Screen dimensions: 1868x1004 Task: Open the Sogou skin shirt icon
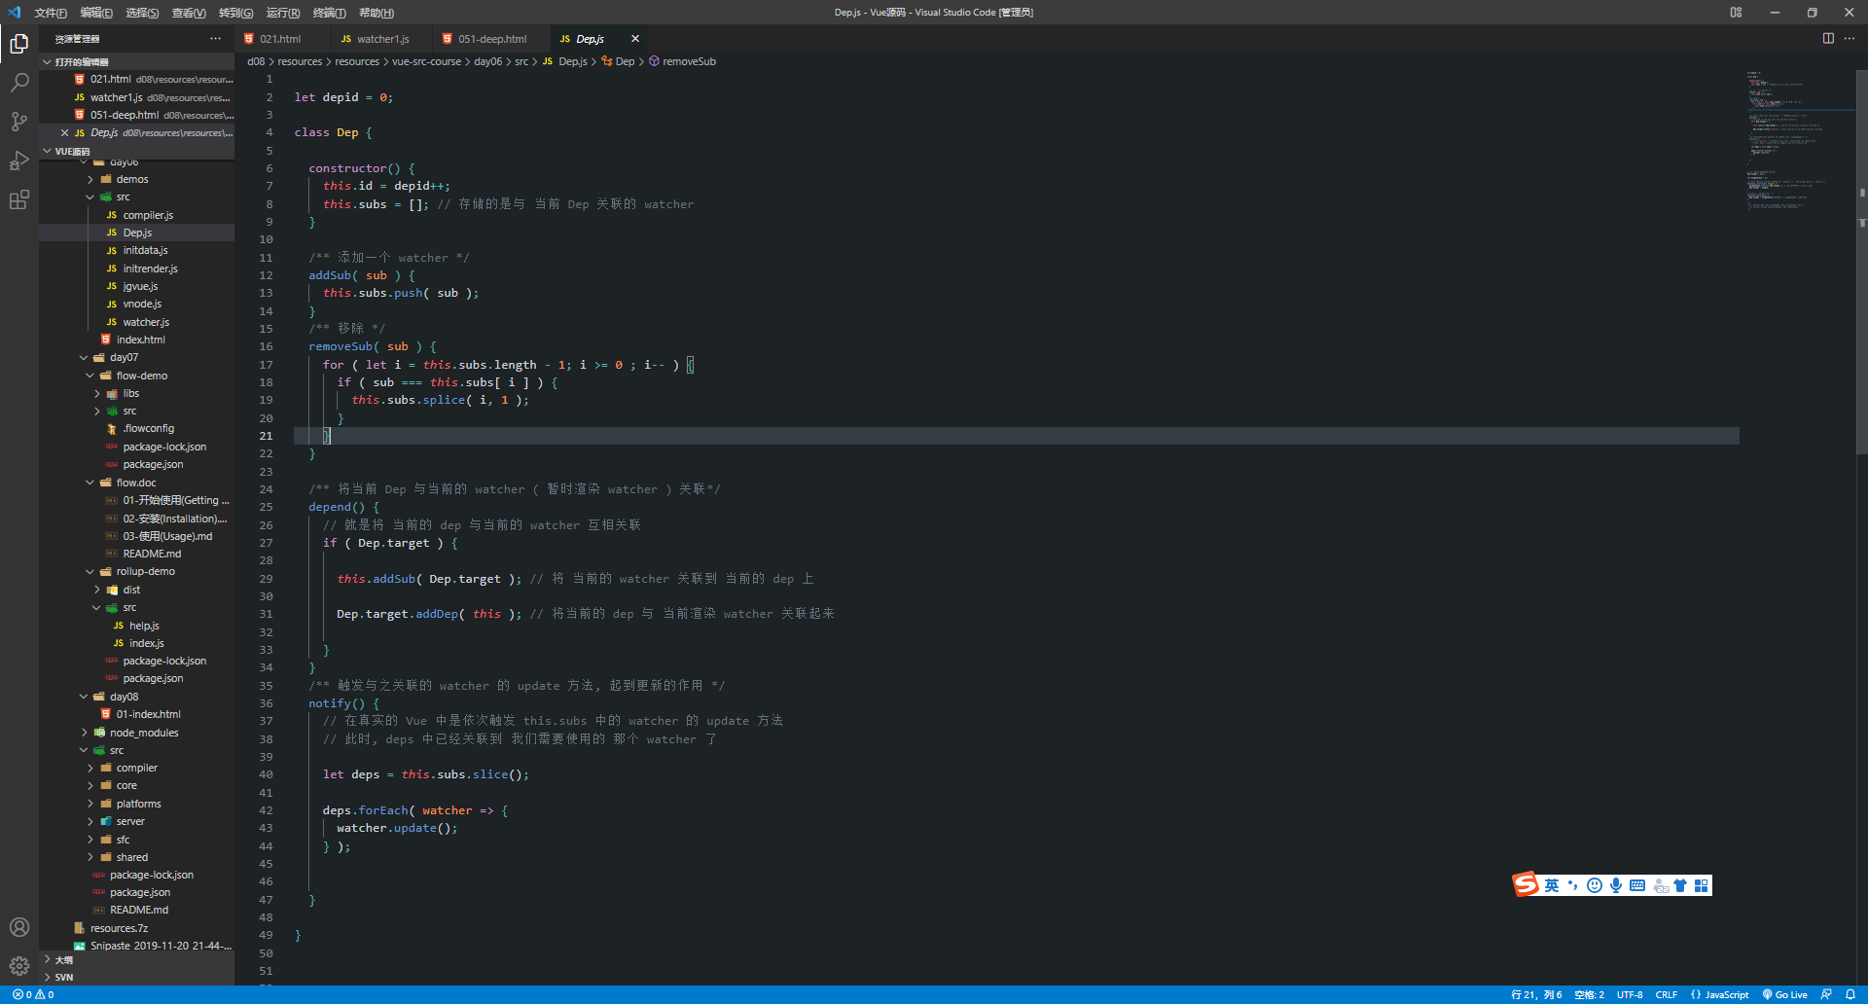[1680, 885]
